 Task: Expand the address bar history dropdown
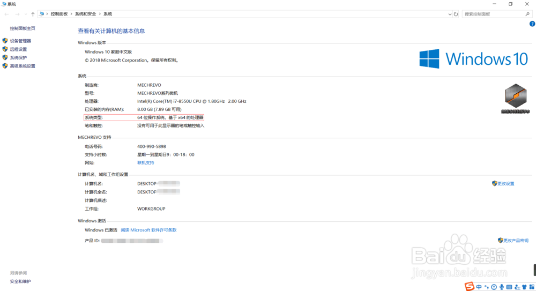coord(450,14)
